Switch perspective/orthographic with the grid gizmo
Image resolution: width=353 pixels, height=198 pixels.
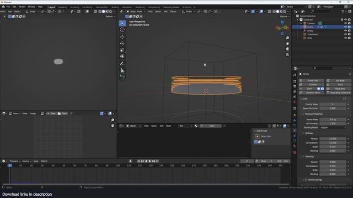pos(287,54)
